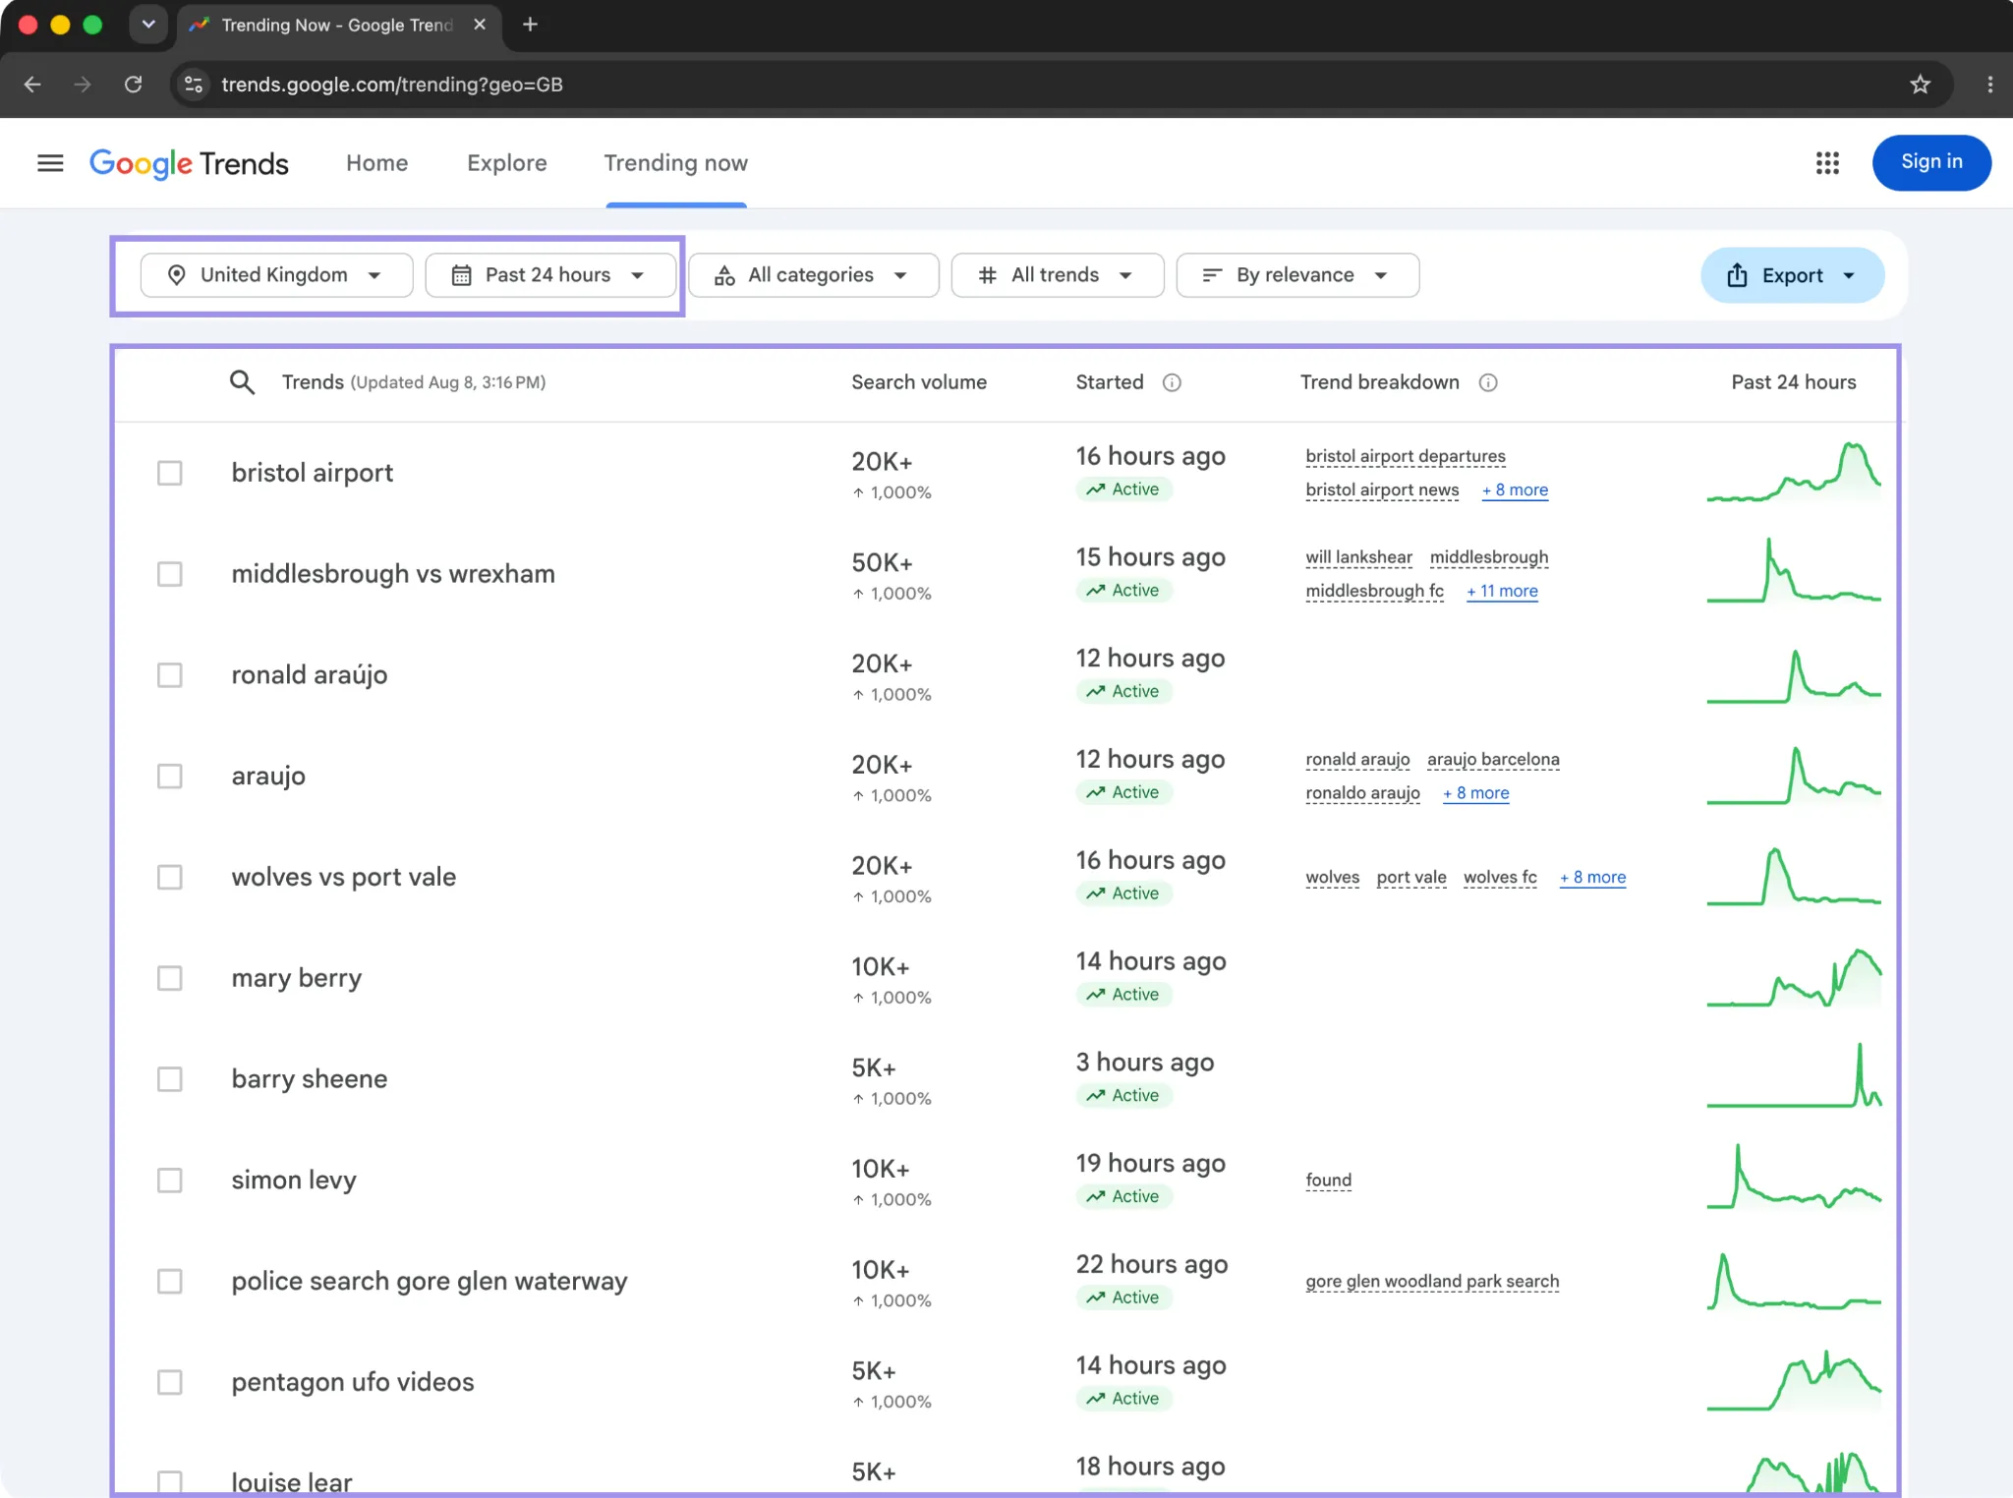Open the 'simon levy' trend row
The width and height of the screenshot is (2013, 1498).
pyautogui.click(x=294, y=1180)
